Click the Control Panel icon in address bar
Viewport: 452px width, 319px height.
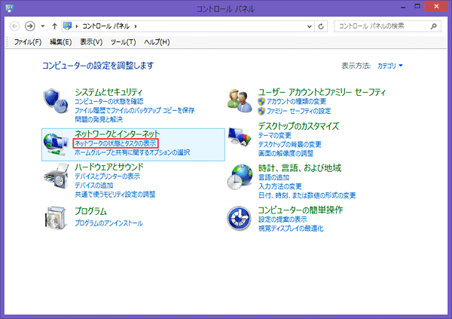click(68, 26)
